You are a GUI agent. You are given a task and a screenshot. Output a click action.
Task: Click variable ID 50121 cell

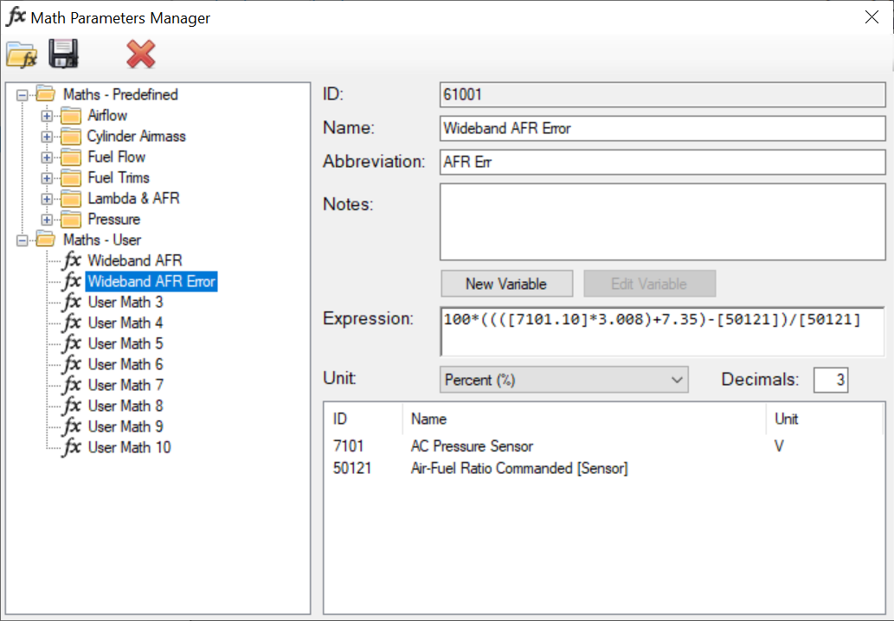tap(351, 468)
